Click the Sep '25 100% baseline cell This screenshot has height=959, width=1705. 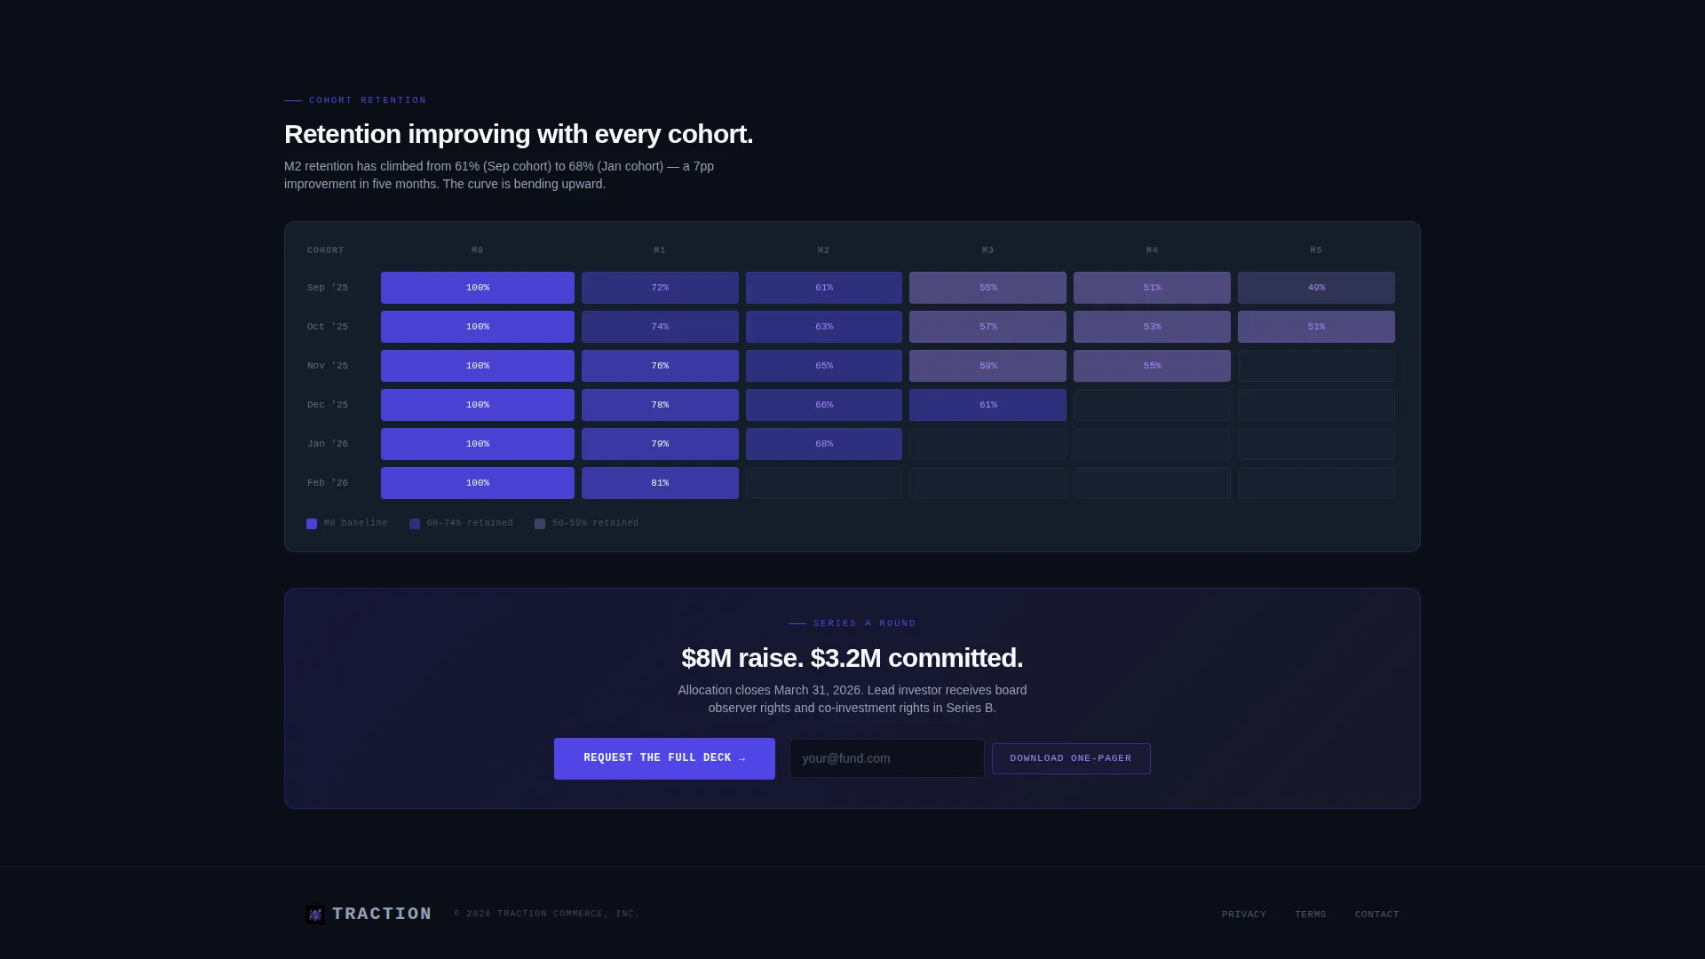(x=478, y=288)
